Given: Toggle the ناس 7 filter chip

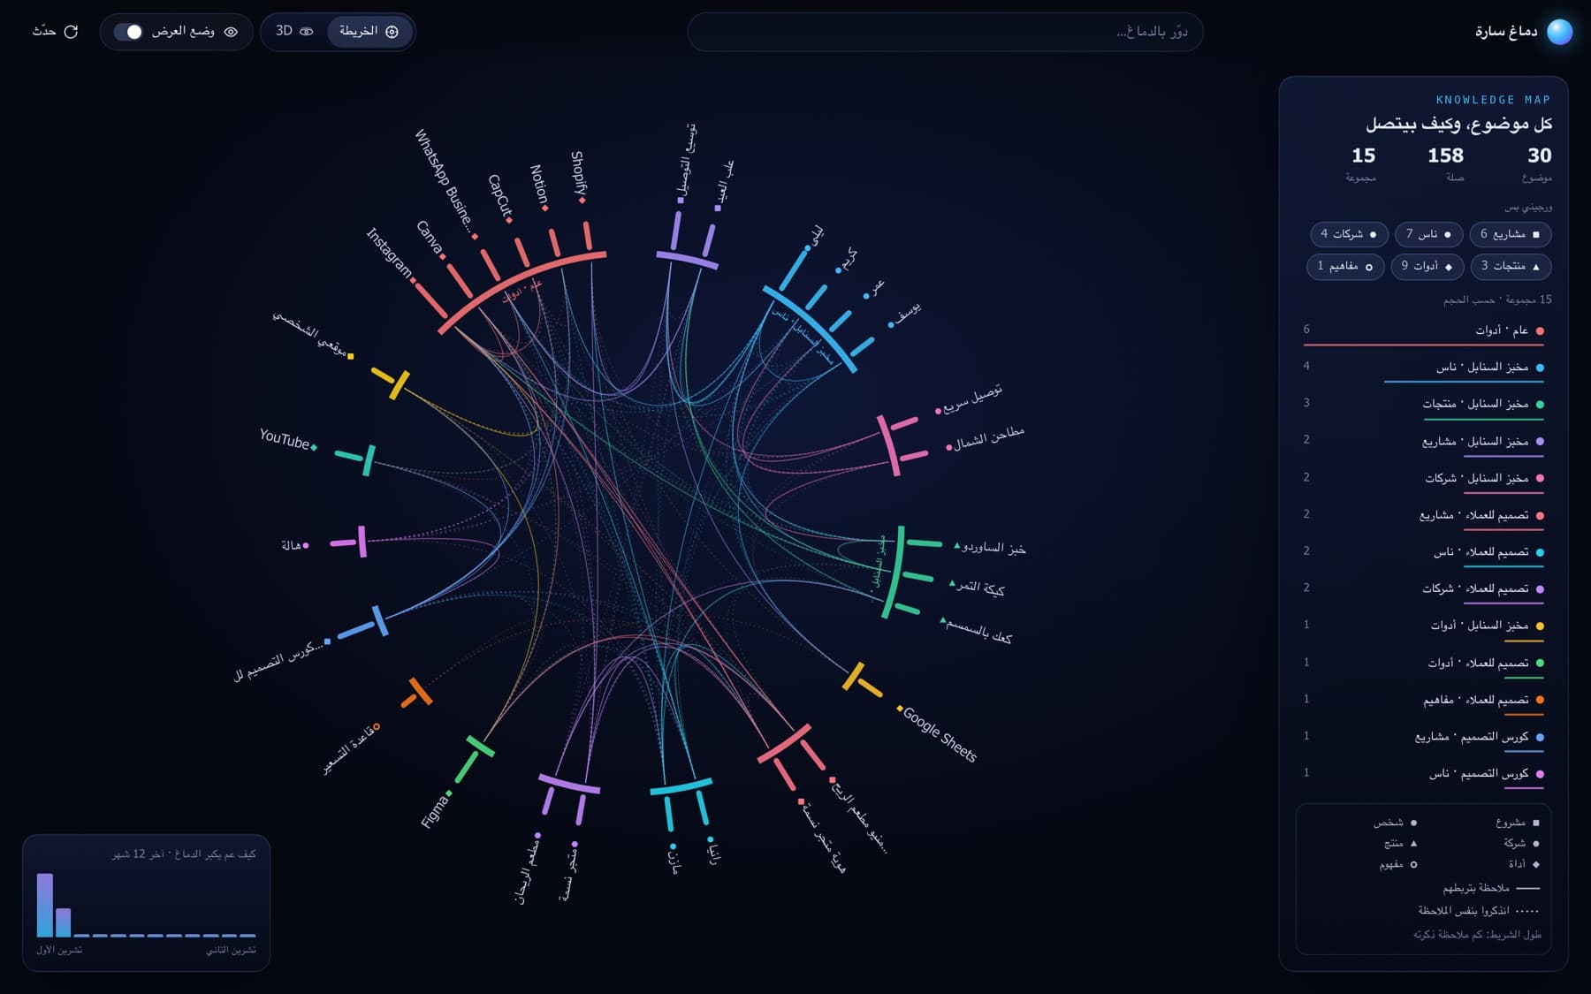Looking at the screenshot, I should click(1428, 234).
